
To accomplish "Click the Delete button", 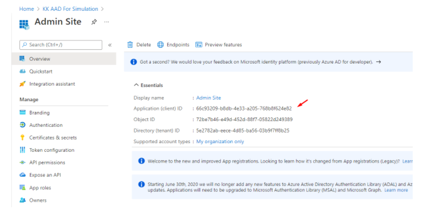I will coord(139,45).
